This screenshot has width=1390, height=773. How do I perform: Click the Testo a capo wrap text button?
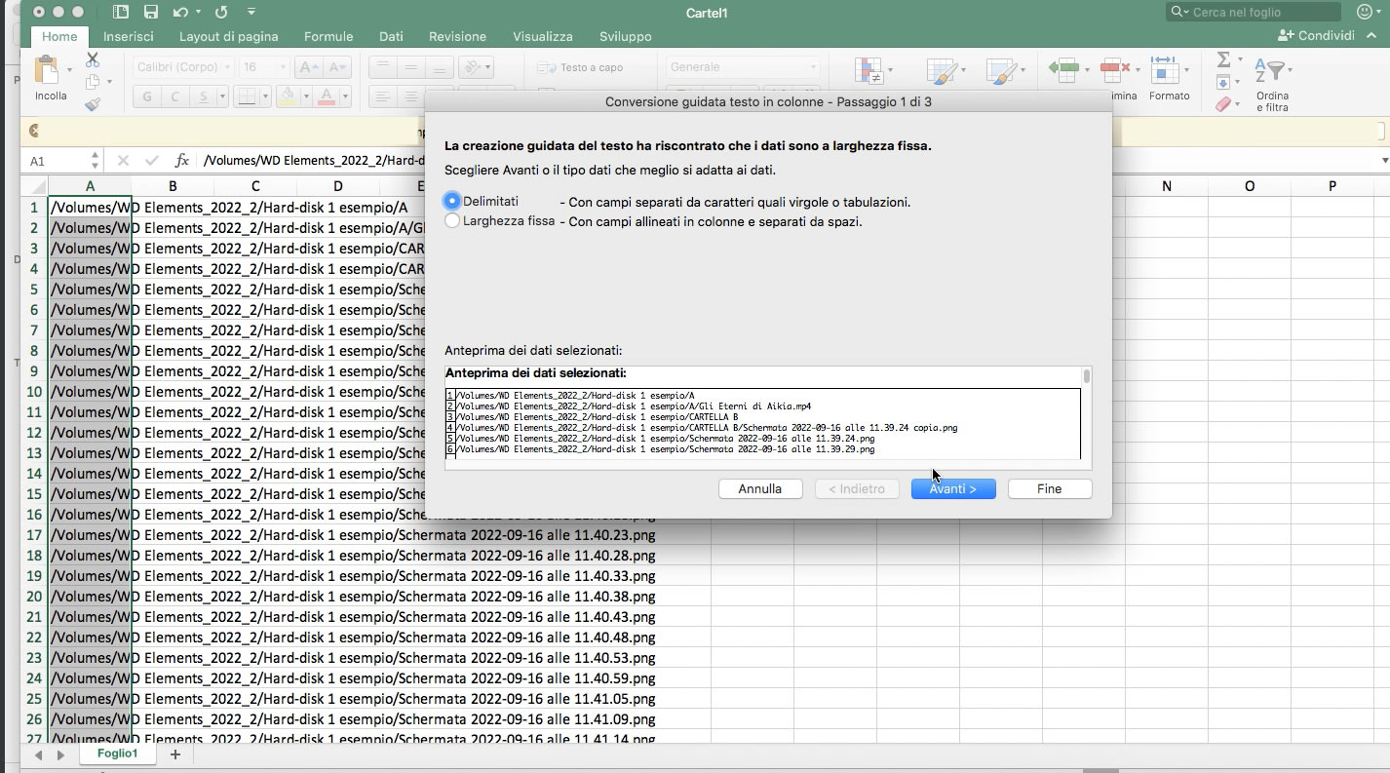point(580,67)
